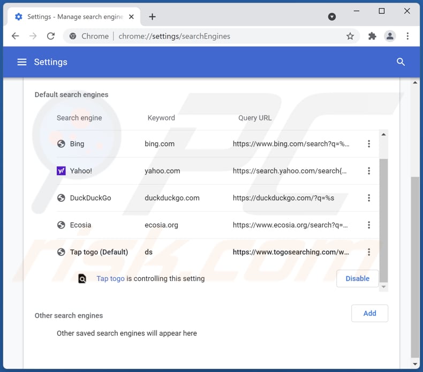423x372 pixels.
Task: Minimize the Chrome window
Action: pos(357,11)
